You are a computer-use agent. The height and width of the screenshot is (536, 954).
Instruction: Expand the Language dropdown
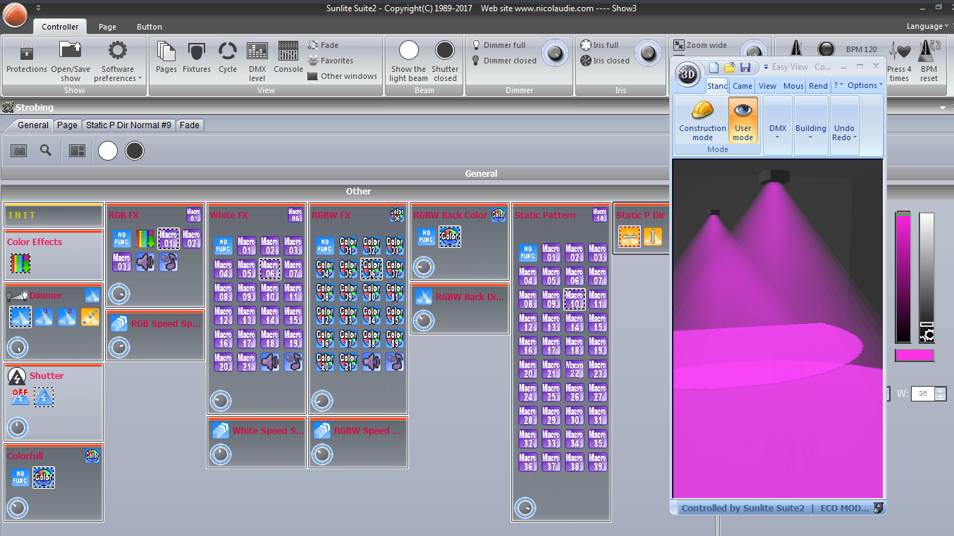tap(928, 26)
